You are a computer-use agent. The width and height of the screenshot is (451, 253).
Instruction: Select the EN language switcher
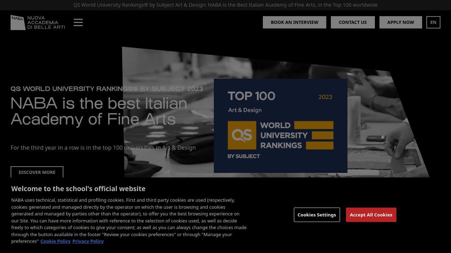coord(433,22)
